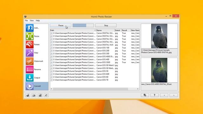Screen dimensions: 203x114
Task: Pause the conversion
Action: (x=61, y=25)
